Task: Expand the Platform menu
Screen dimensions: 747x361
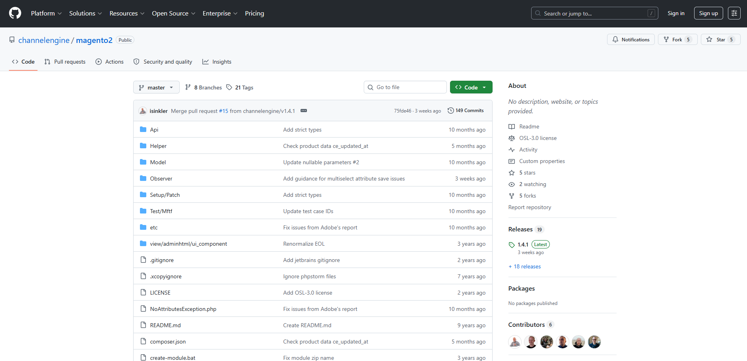Action: (46, 13)
